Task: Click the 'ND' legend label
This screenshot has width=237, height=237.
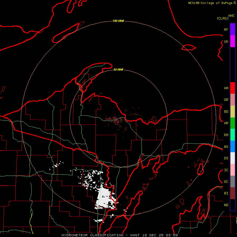Action: tap(226, 205)
